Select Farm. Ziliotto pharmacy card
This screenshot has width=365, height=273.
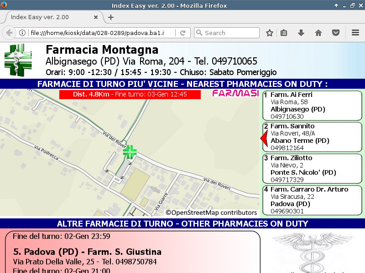[x=312, y=169]
